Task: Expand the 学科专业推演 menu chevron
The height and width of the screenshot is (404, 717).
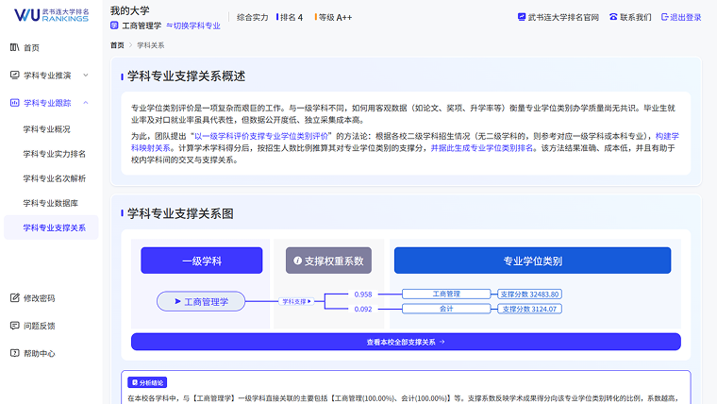Action: click(x=86, y=75)
